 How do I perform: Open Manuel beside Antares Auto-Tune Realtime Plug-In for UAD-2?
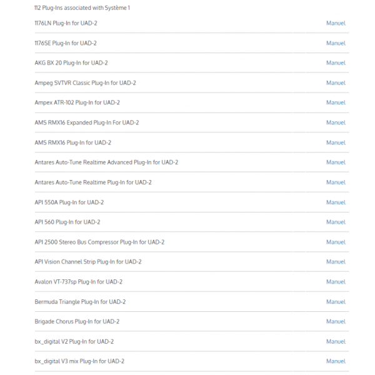[336, 182]
